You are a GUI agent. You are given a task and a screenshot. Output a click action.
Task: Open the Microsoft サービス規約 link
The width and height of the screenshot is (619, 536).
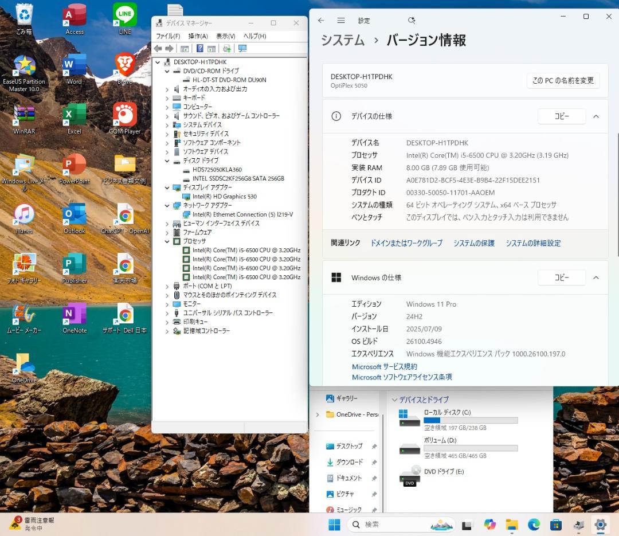(384, 366)
